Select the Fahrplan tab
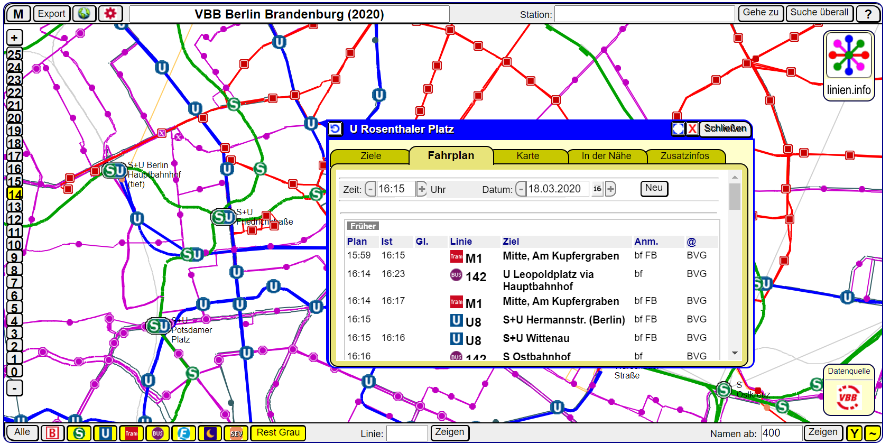Screen dimensions: 890x444 451,155
